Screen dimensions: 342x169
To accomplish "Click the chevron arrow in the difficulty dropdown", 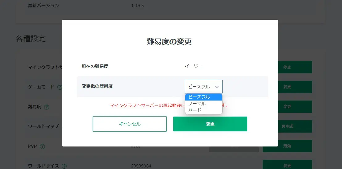I will tap(217, 87).
